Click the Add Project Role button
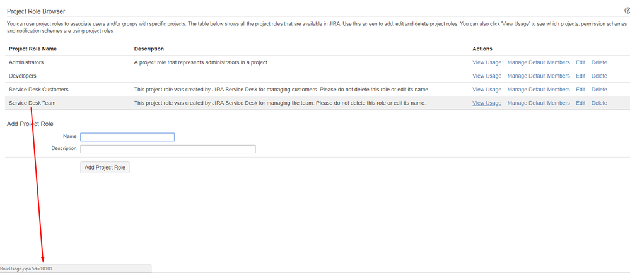Image resolution: width=630 pixels, height=273 pixels. (105, 168)
